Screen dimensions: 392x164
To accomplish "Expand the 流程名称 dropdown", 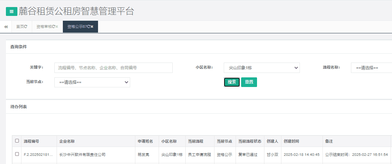I will click(x=371, y=68).
